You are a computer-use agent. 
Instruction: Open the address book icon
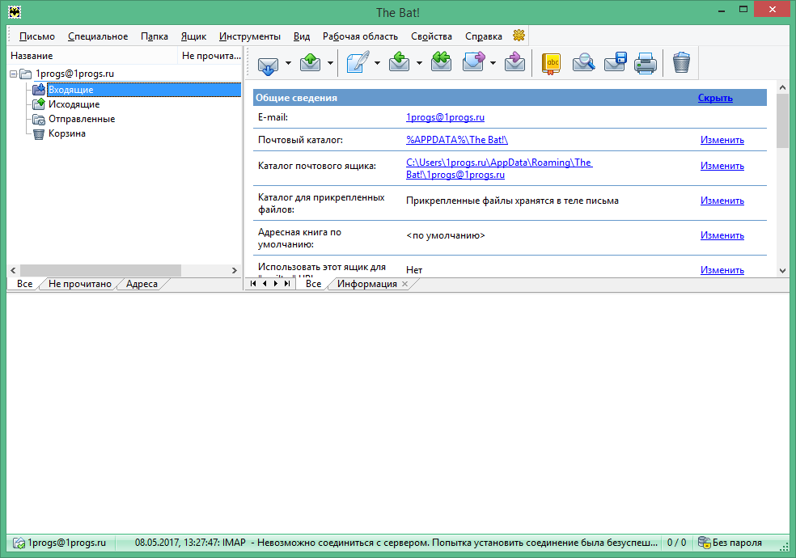click(551, 63)
